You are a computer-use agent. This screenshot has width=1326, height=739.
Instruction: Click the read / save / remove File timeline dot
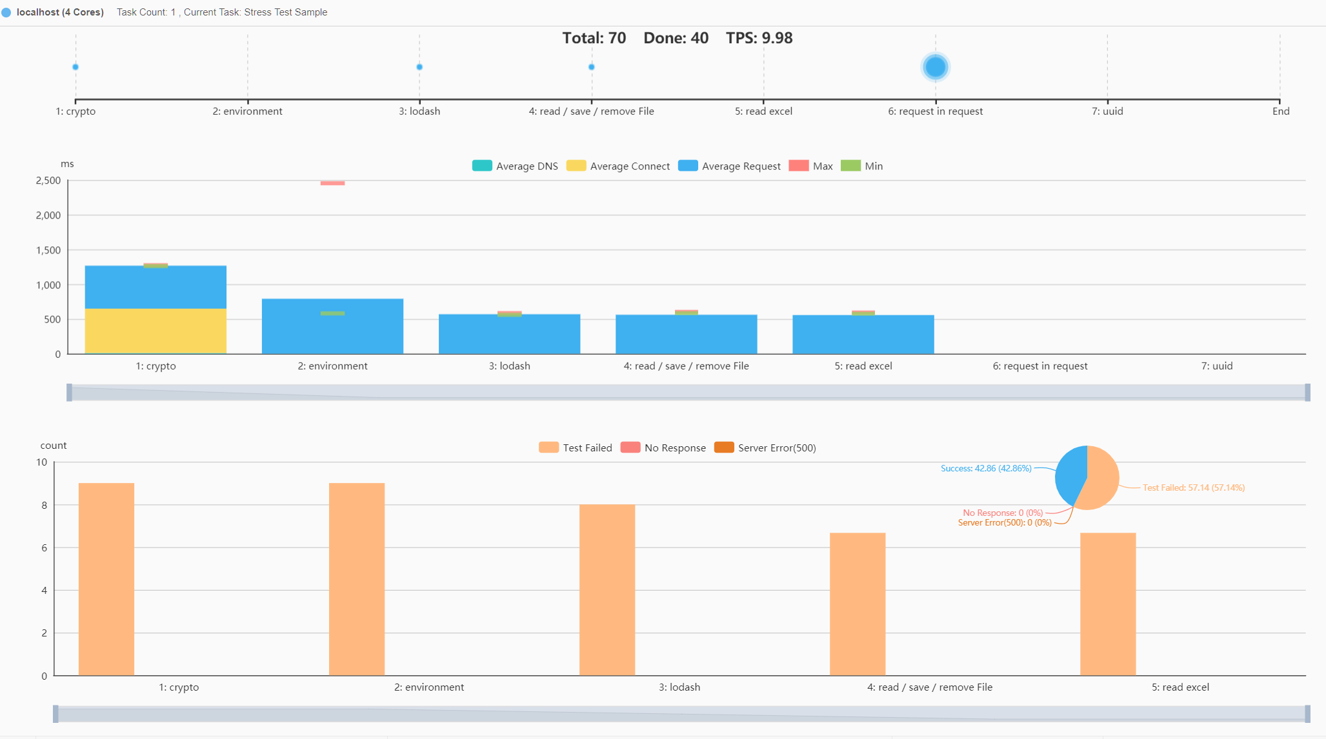pos(591,67)
